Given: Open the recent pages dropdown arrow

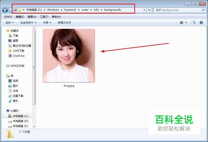Looking at the screenshot, I should [16, 10].
